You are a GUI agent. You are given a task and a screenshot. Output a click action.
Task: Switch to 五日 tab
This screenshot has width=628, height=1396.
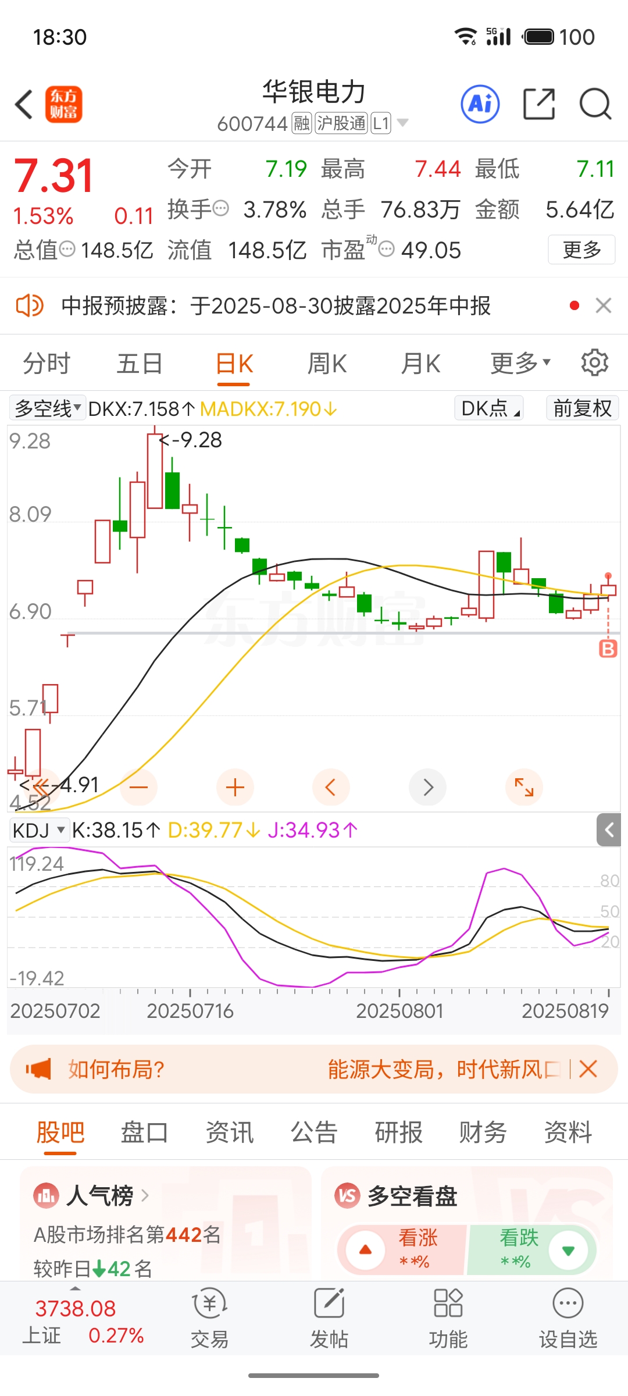[x=140, y=364]
